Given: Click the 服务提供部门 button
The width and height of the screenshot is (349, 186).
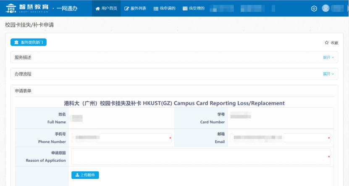Looking at the screenshot, I should pos(29,42).
